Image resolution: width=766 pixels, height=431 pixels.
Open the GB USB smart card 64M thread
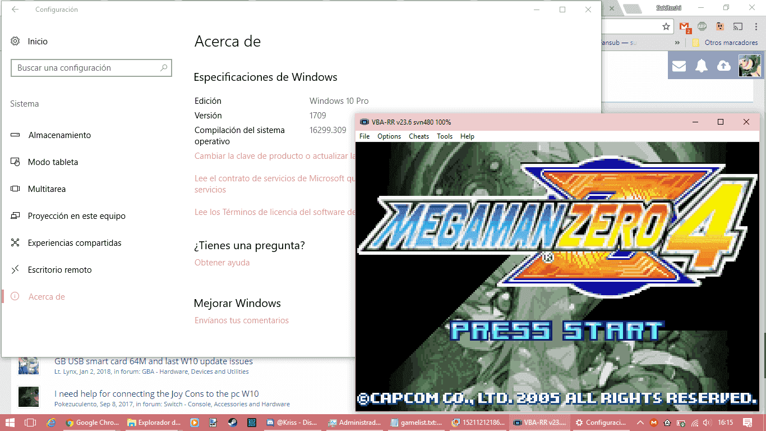(154, 361)
